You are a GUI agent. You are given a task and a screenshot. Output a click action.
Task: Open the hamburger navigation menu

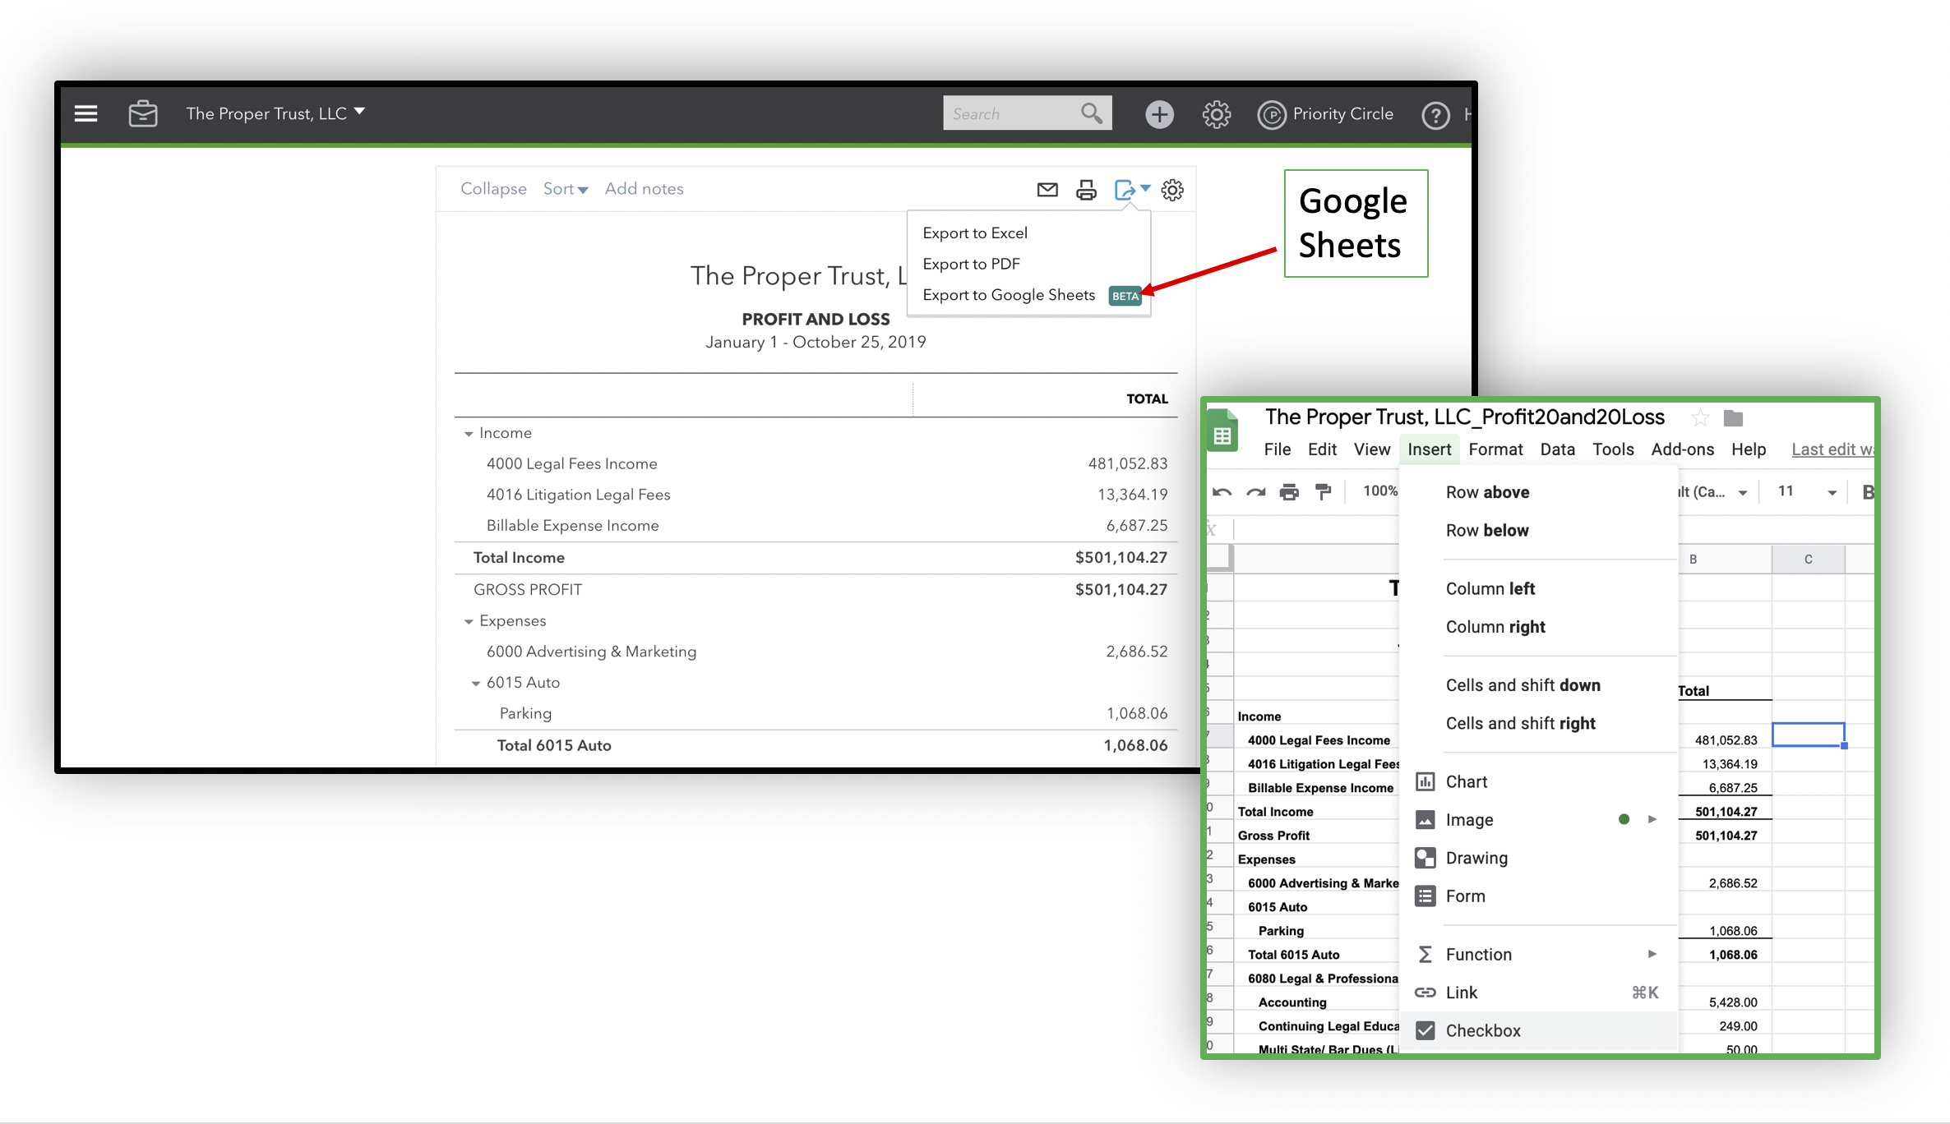coord(85,113)
